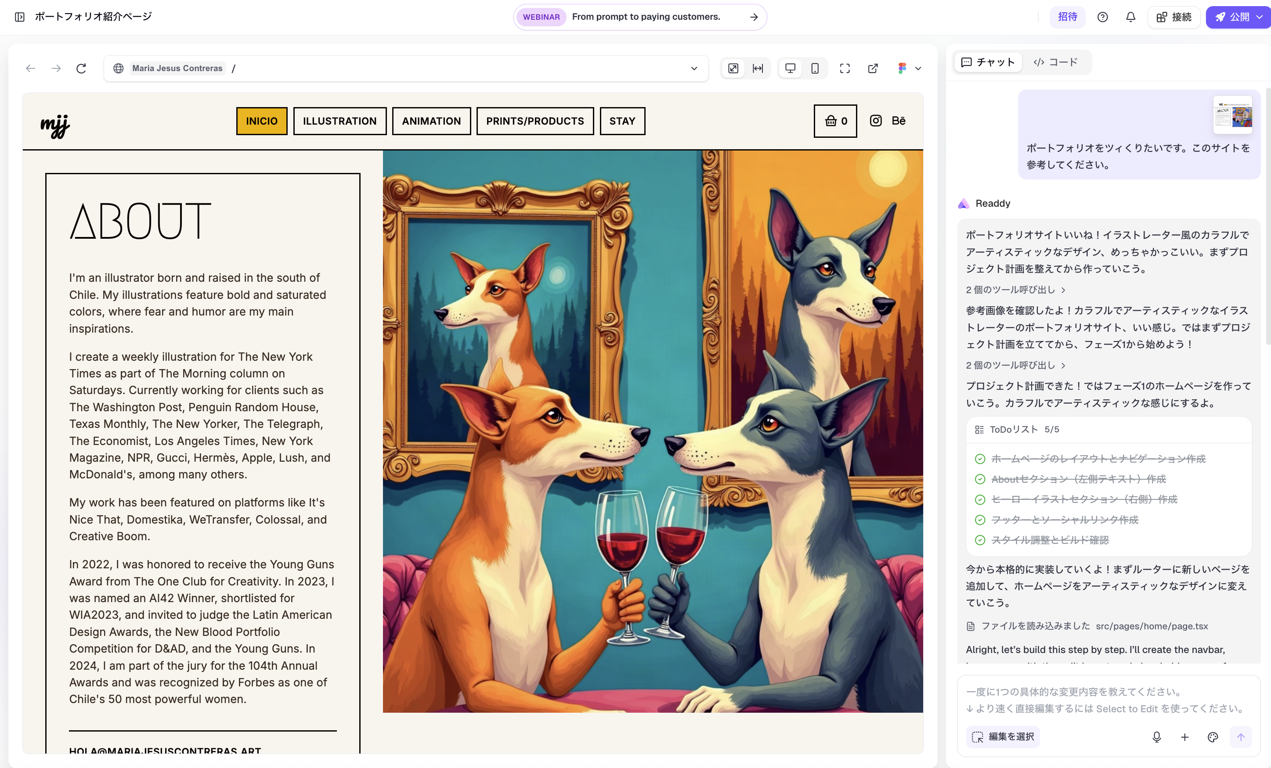Viewport: 1271px width, 768px height.
Task: Open the Behance icon link
Action: 899,121
